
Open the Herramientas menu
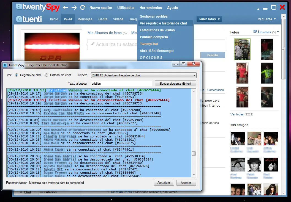[151, 8]
